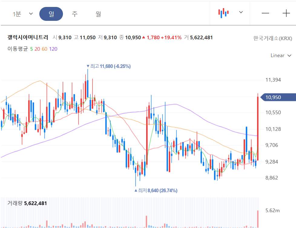Click the latest tall red candlestick

(x=258, y=127)
